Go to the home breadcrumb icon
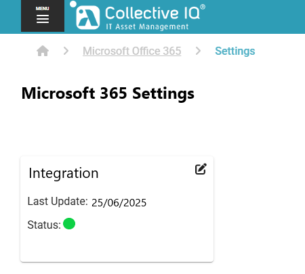Image resolution: width=305 pixels, height=274 pixels. (43, 51)
